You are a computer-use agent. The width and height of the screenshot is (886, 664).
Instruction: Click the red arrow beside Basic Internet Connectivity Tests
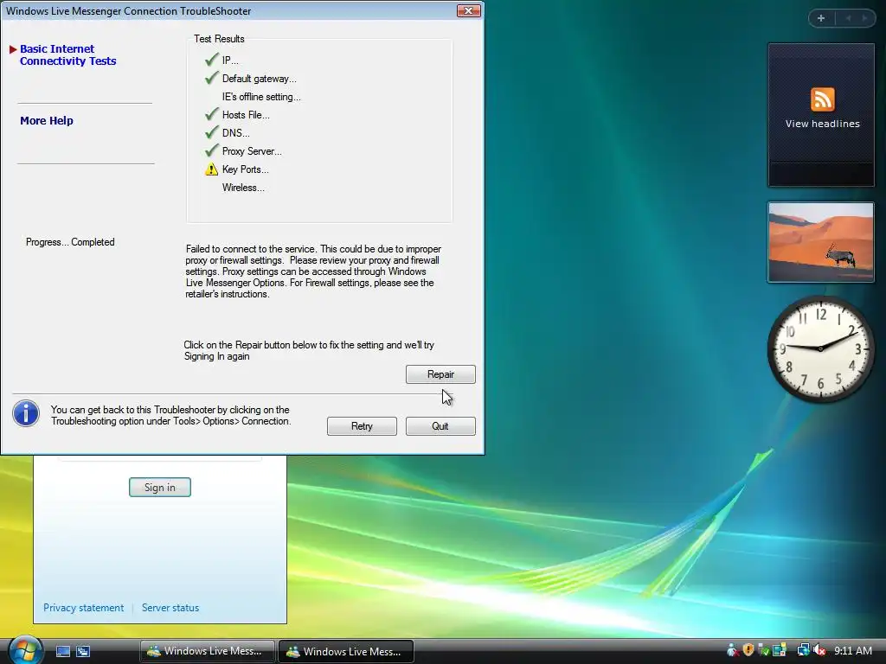tap(13, 49)
